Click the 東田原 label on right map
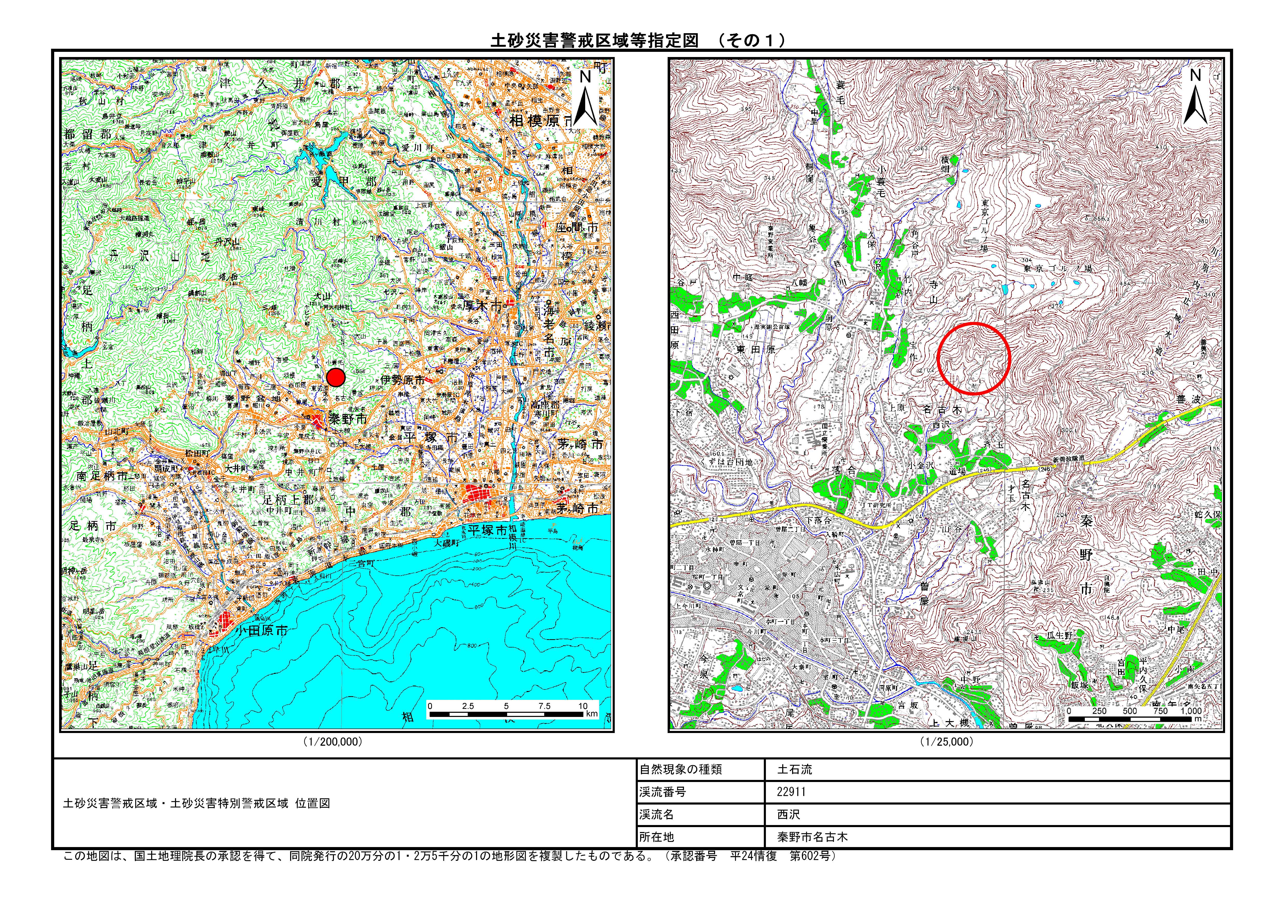This screenshot has width=1286, height=909. [755, 349]
